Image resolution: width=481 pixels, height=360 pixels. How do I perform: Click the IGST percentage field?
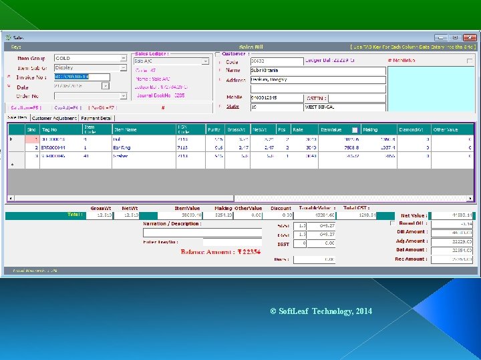click(300, 243)
